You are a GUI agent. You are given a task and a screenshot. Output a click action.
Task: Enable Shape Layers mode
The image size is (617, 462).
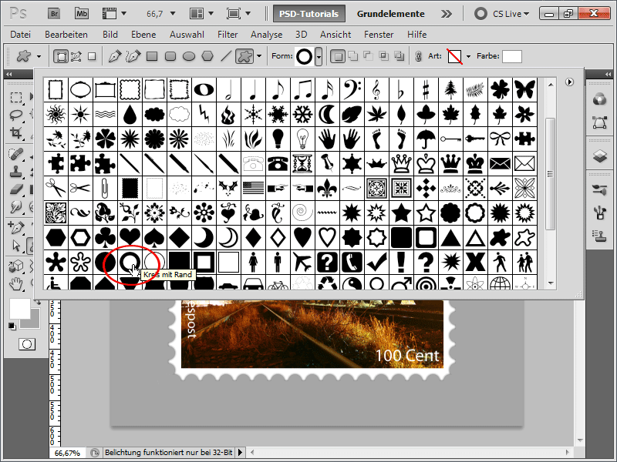pos(61,56)
